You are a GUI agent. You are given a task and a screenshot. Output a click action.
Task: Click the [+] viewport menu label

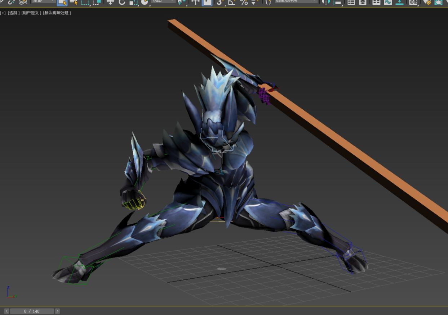(3, 13)
